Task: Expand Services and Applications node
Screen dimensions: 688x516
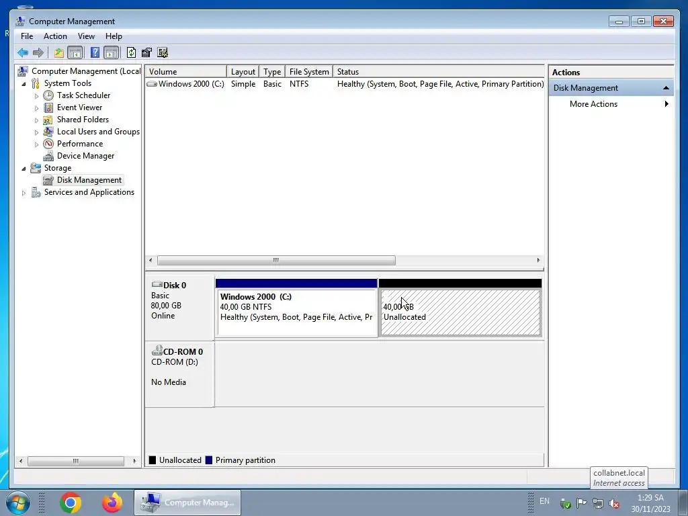Action: pos(24,193)
